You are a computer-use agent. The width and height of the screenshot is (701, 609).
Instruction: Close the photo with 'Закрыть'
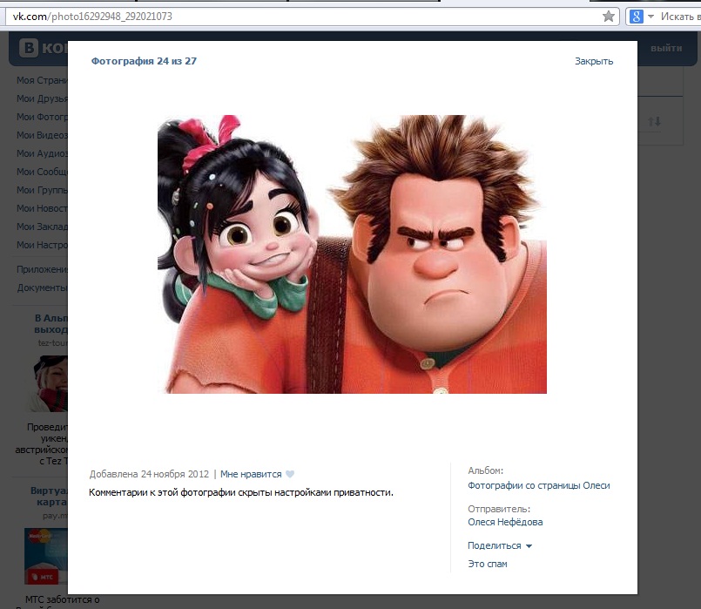594,61
